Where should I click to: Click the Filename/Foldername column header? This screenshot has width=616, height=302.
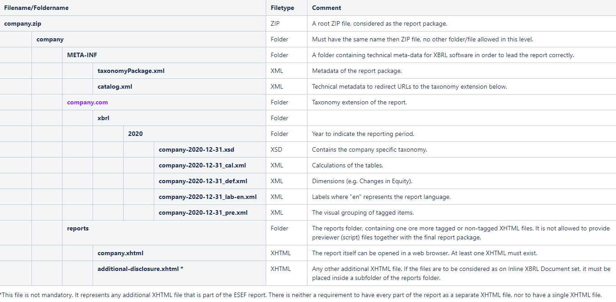click(x=36, y=8)
